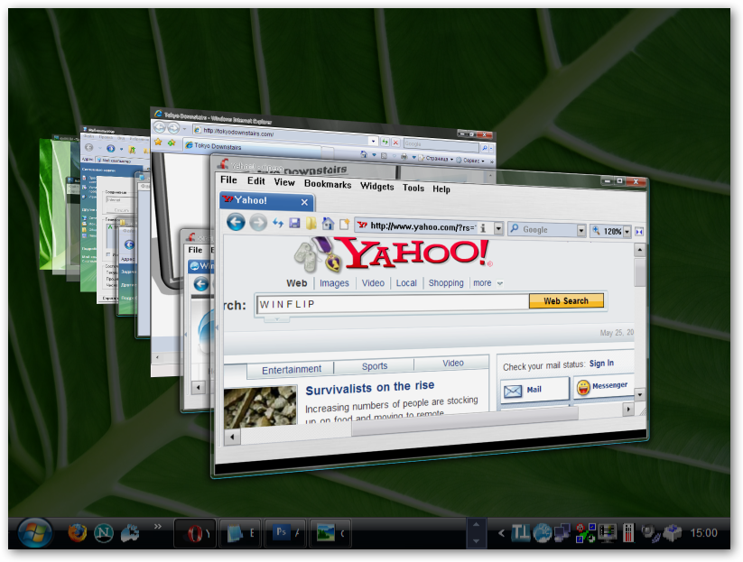Close the Yahoo! tab with its X
This screenshot has height=562, width=743.
tap(304, 203)
